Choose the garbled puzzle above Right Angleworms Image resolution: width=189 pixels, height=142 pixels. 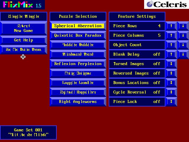tap(78, 92)
